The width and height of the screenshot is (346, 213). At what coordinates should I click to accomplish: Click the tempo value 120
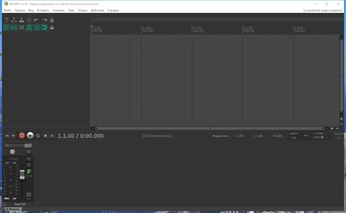(x=294, y=138)
